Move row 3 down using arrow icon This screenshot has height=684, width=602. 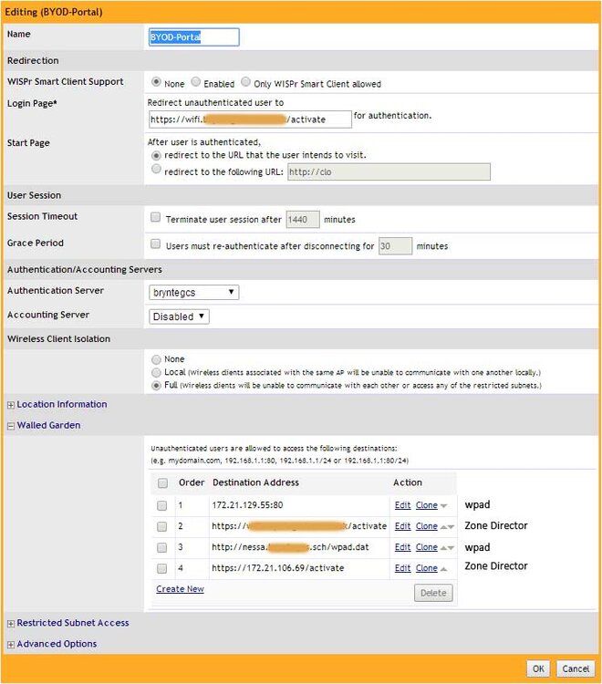pyautogui.click(x=451, y=547)
